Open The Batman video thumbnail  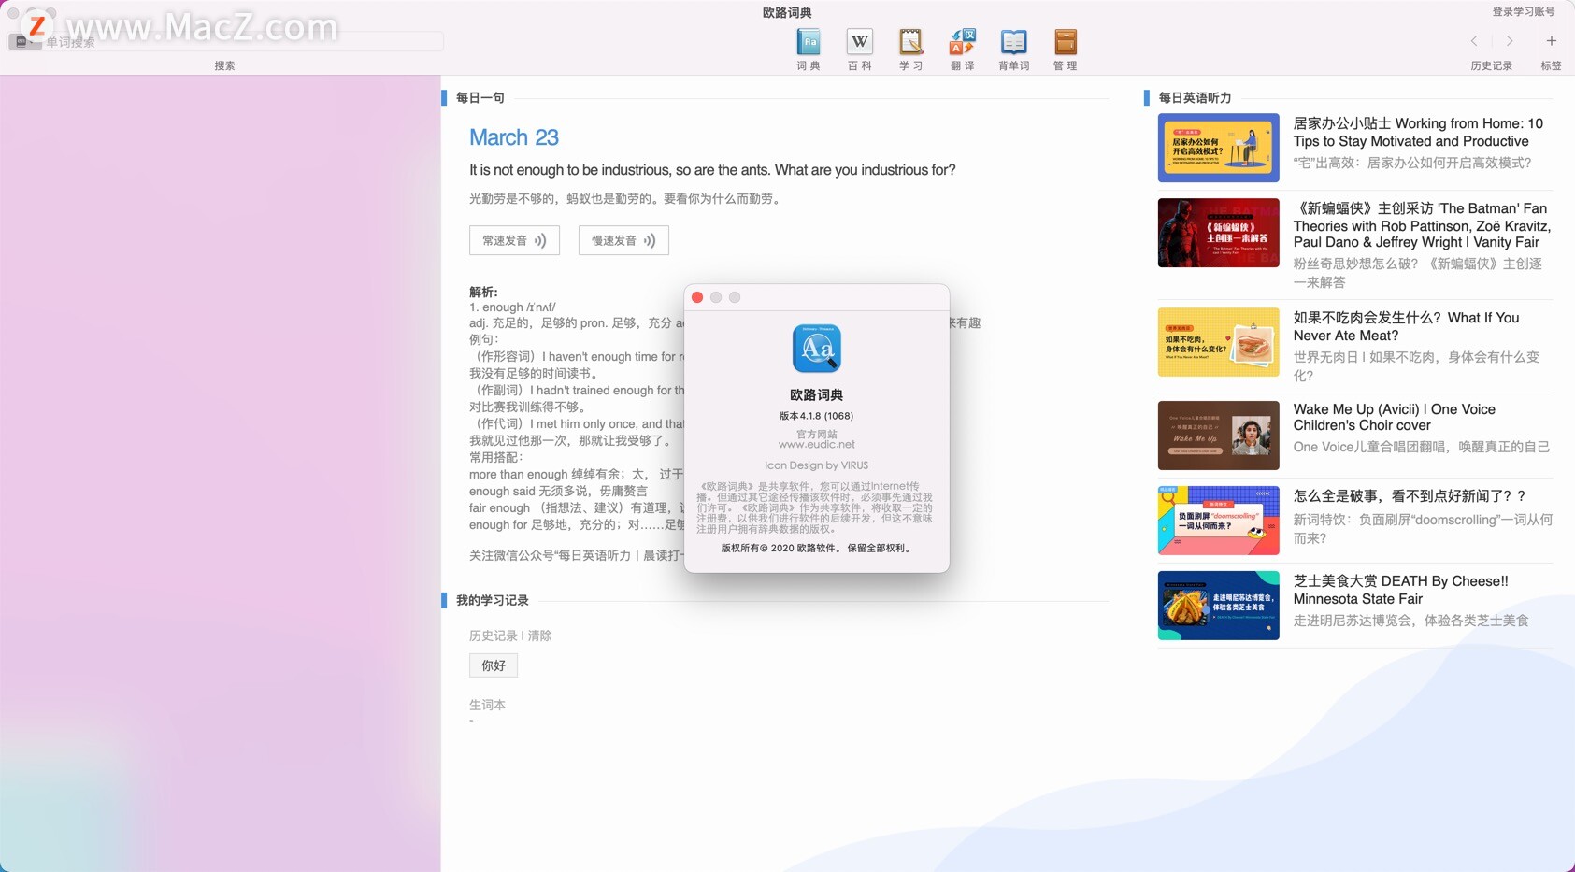(x=1218, y=233)
